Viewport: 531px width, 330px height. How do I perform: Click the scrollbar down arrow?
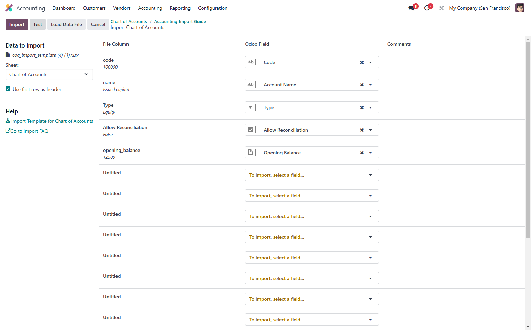click(x=528, y=327)
